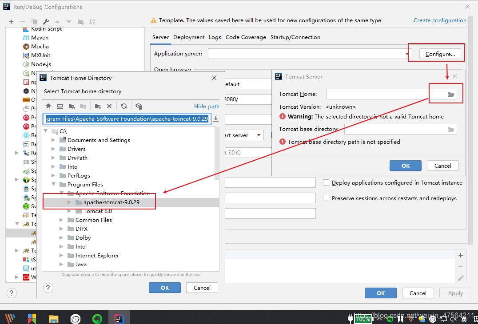Expand Java folder arrow
The height and width of the screenshot is (324, 478).
[62, 265]
